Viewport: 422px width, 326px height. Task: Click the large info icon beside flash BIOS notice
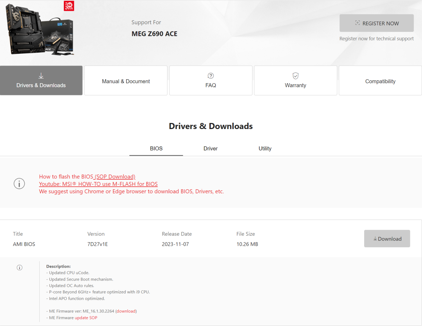click(19, 183)
